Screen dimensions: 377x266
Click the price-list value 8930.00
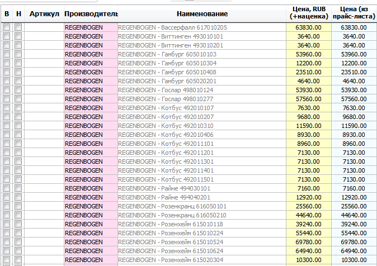coord(354,135)
